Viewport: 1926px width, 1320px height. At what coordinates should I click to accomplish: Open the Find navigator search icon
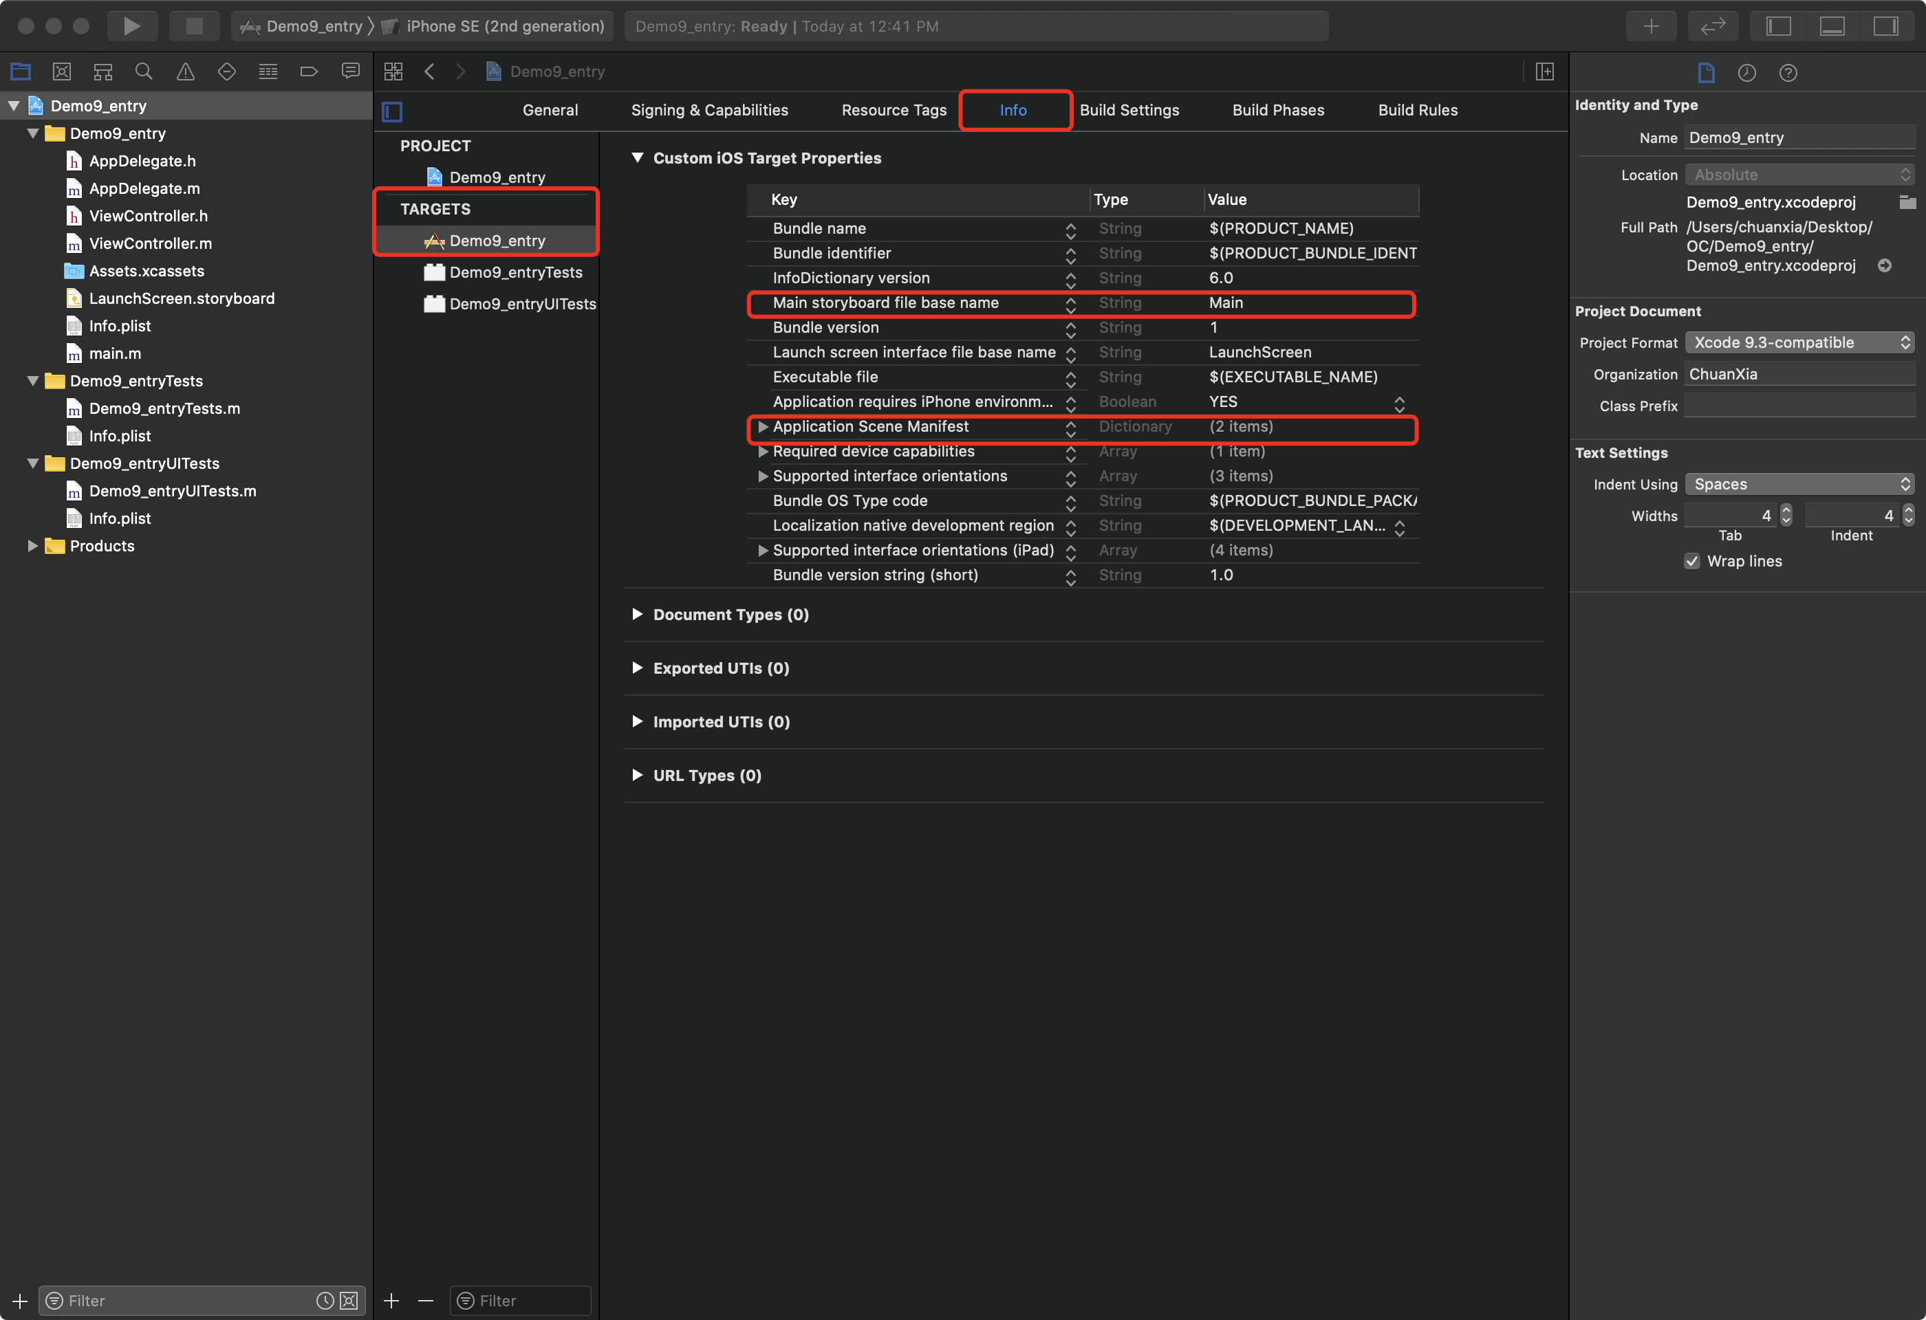(x=143, y=72)
